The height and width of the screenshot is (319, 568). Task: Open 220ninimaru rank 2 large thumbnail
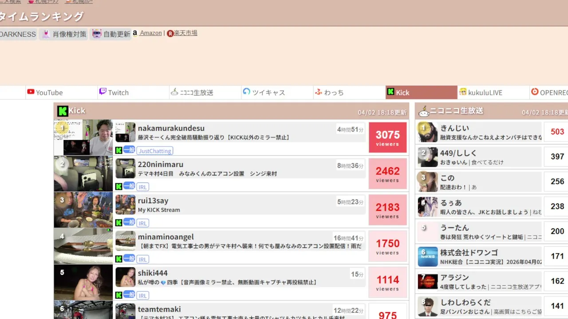pyautogui.click(x=83, y=174)
